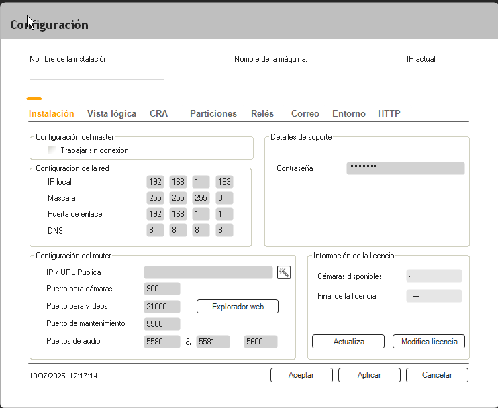
Task: Open the CRA tab
Action: pos(158,114)
